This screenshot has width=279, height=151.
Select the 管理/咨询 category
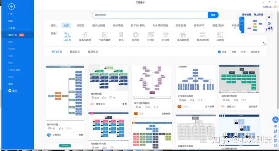[x=218, y=26]
